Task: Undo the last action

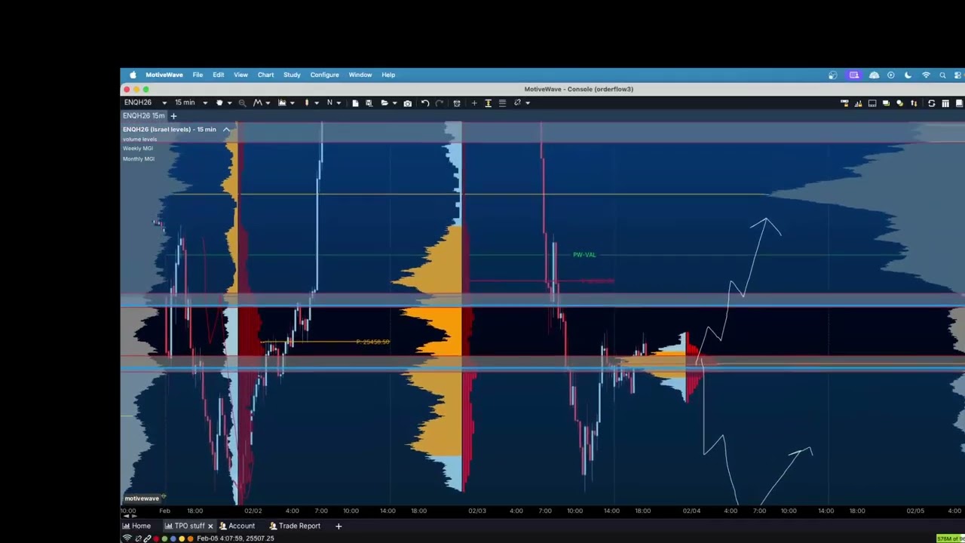Action: click(425, 103)
